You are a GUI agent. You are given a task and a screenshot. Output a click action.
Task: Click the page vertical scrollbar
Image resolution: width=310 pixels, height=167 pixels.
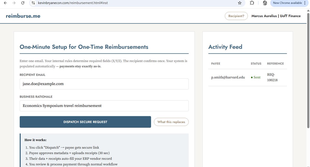tap(308, 70)
